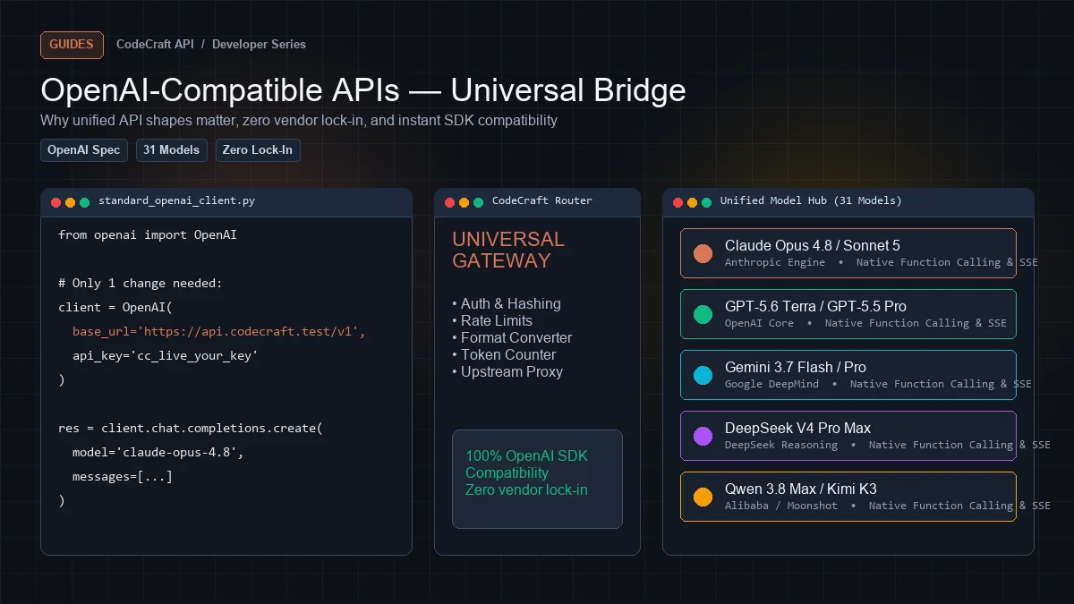The image size is (1074, 604).
Task: Click the orange Claude Opus model dot
Action: pyautogui.click(x=703, y=253)
